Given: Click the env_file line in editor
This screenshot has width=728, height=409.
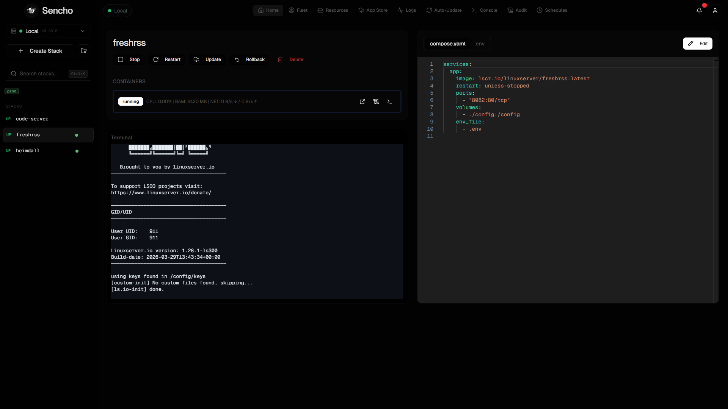Looking at the screenshot, I should (470, 122).
